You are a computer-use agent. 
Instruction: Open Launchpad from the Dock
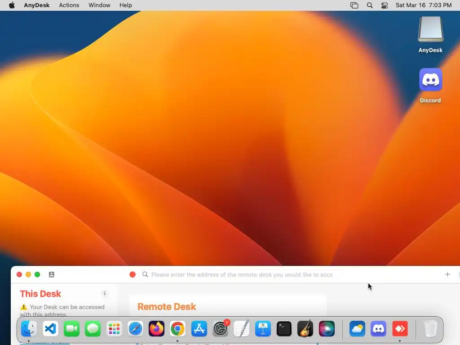tap(114, 328)
